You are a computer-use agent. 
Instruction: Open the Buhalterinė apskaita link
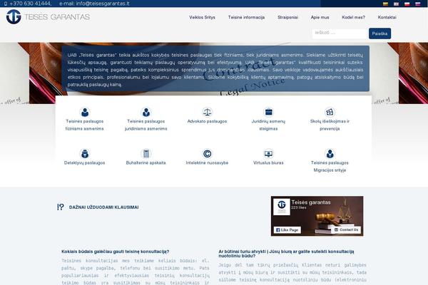(146, 163)
